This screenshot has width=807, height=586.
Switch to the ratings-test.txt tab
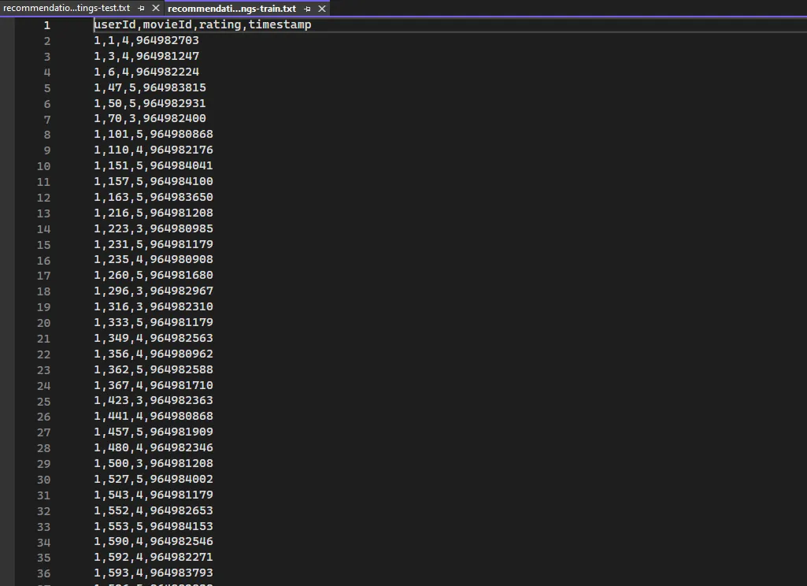67,9
